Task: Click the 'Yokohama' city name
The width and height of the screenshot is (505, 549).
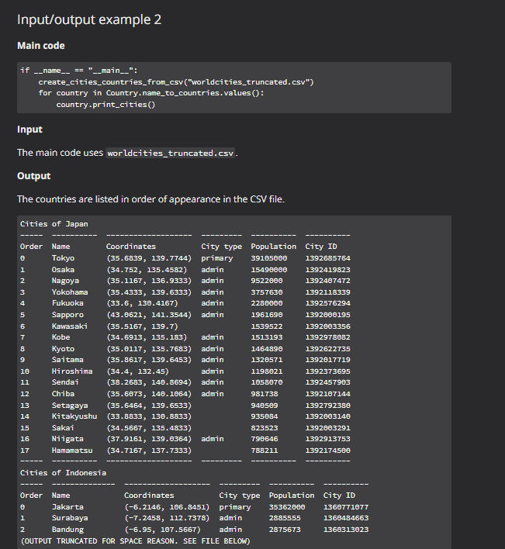Action: click(70, 292)
